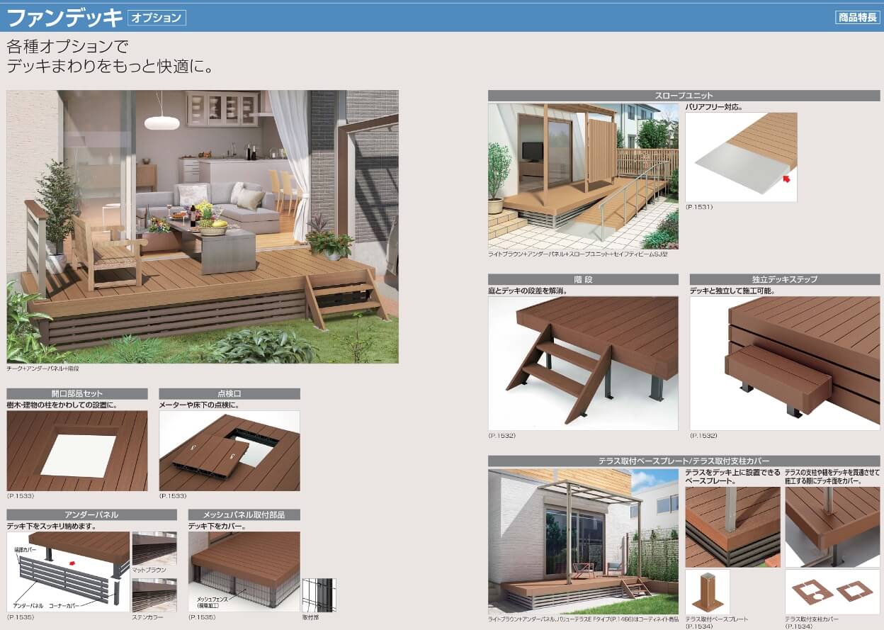The height and width of the screenshot is (630, 884).
Task: Open the 点検口 inspection hatch image
Action: [x=229, y=451]
